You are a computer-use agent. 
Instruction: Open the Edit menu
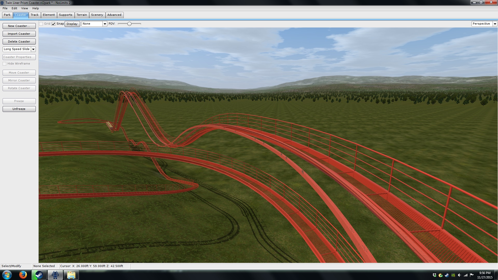14,8
